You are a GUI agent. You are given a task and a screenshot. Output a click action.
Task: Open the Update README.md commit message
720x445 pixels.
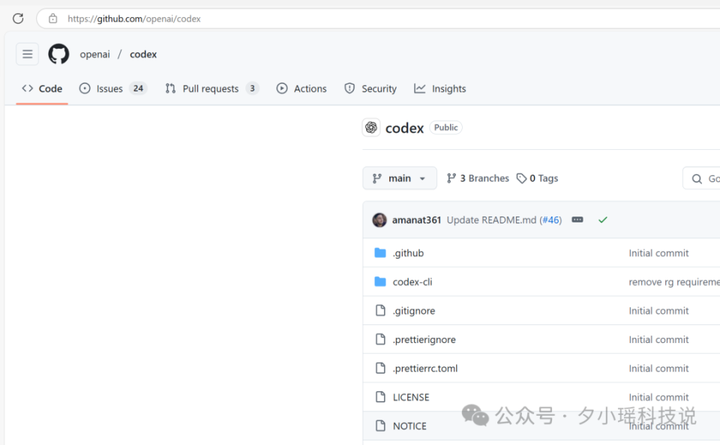[491, 220]
